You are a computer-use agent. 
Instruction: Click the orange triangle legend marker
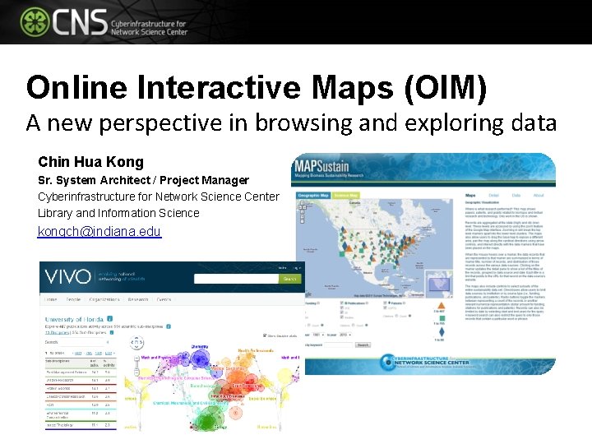coord(442,305)
